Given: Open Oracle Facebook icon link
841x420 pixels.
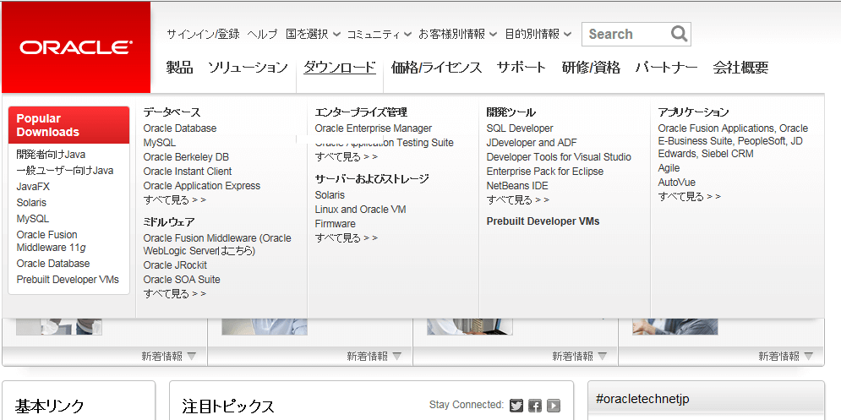Looking at the screenshot, I should tap(535, 406).
